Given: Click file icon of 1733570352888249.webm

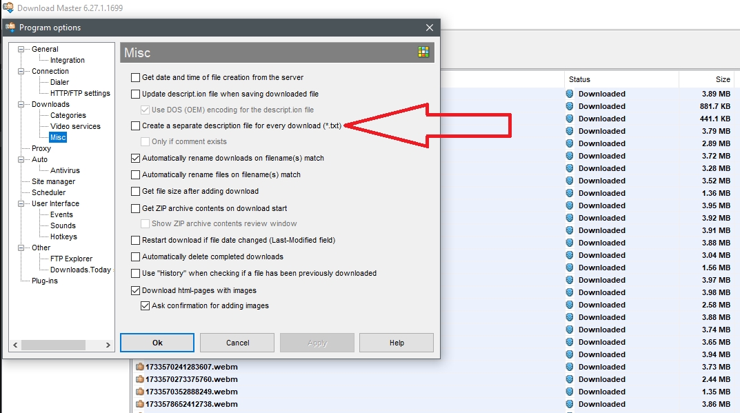Looking at the screenshot, I should (x=140, y=392).
